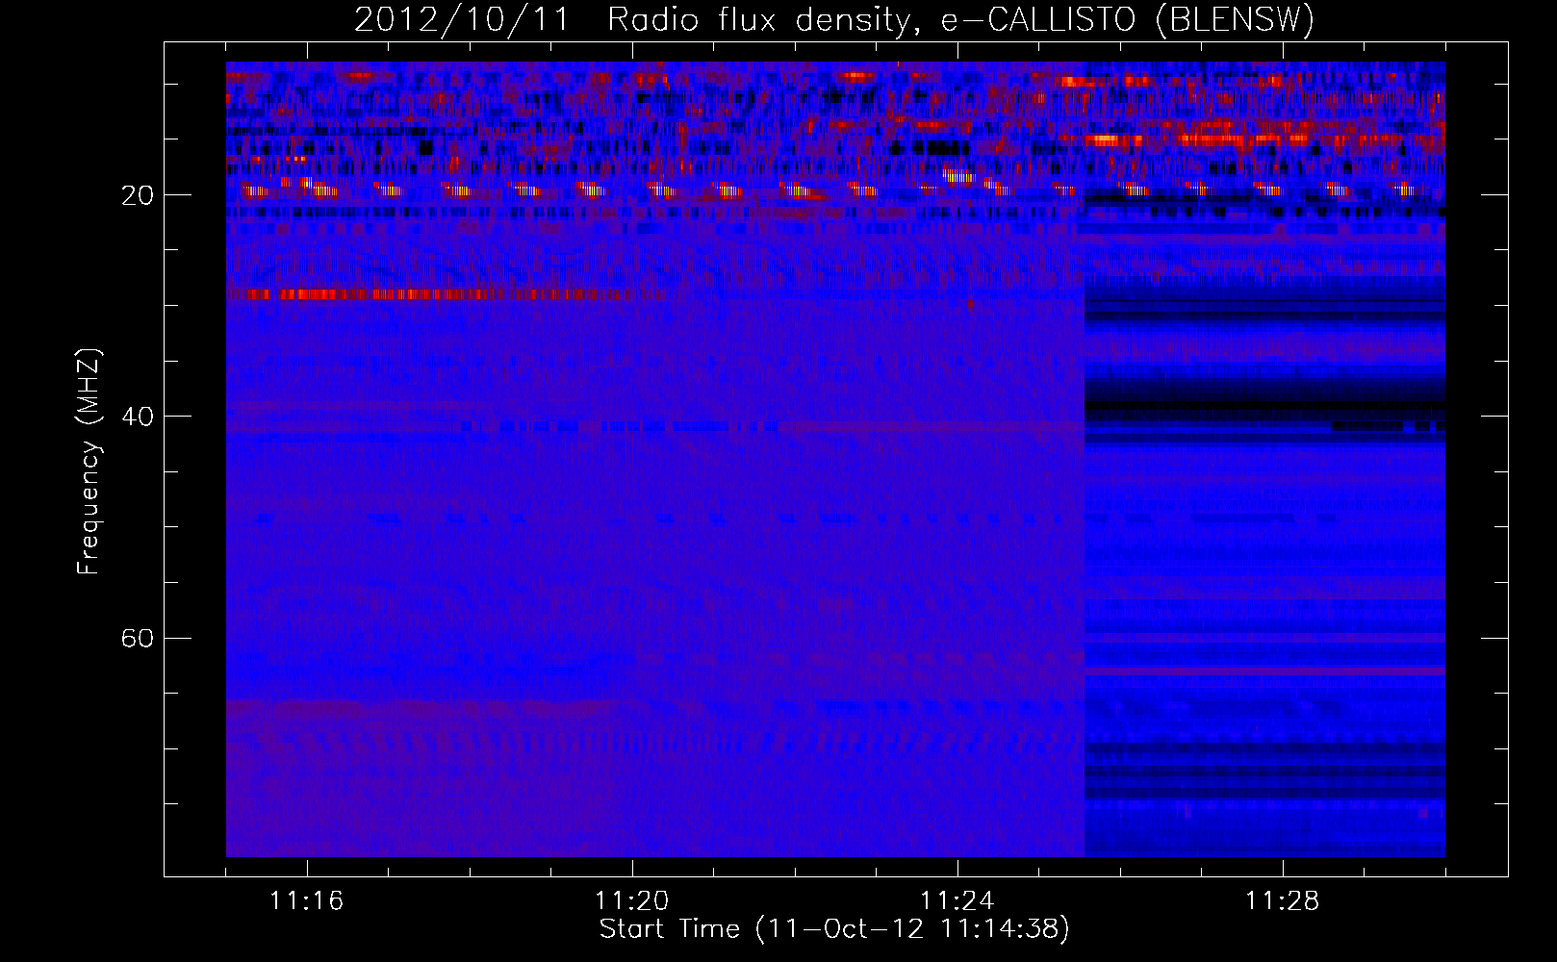Click the 20 MHz frequency tick label
The height and width of the screenshot is (962, 1557).
[139, 195]
